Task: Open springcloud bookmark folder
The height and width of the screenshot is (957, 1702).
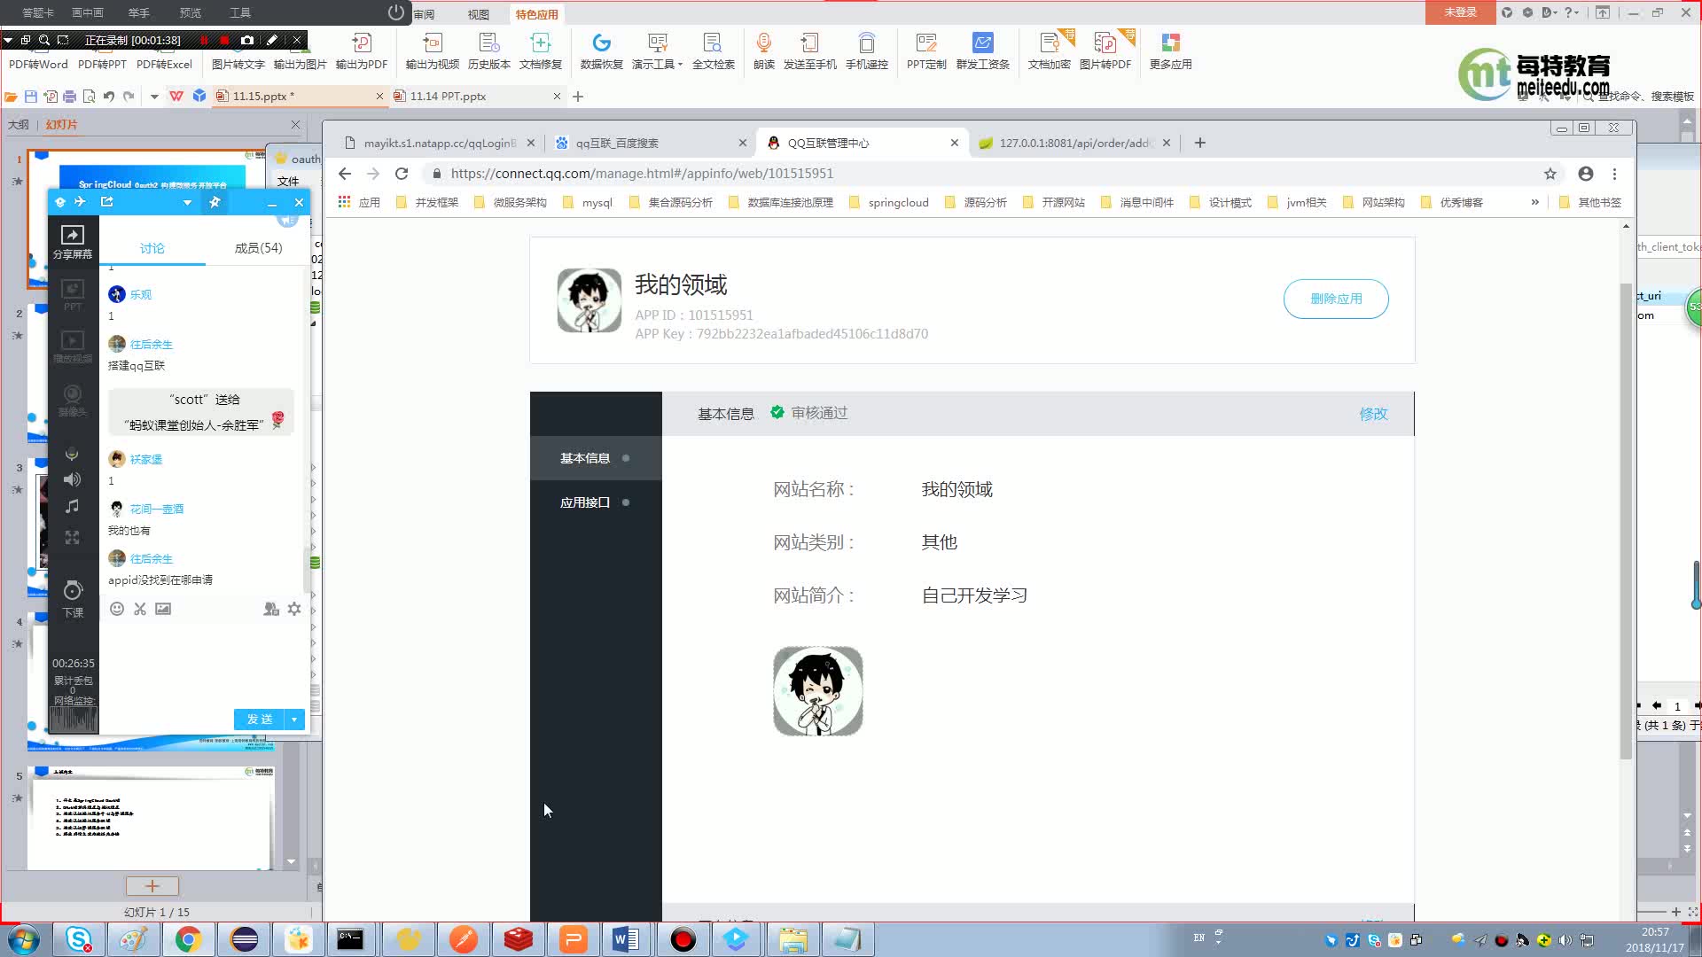Action: [x=889, y=202]
